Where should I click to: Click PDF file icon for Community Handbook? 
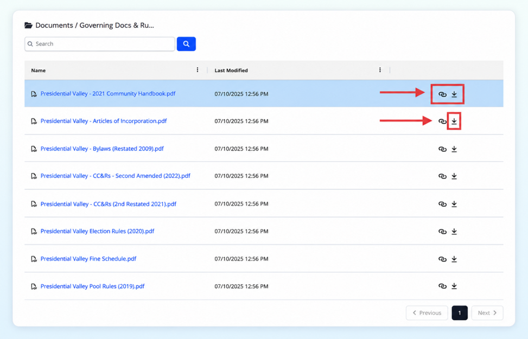34,94
